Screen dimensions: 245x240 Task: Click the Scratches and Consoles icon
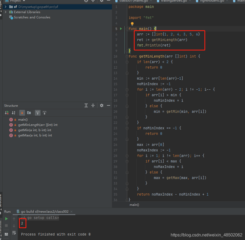[11, 17]
